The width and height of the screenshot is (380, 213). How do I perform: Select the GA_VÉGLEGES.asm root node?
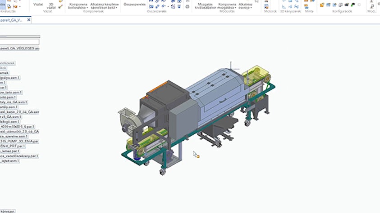pyautogui.click(x=19, y=49)
